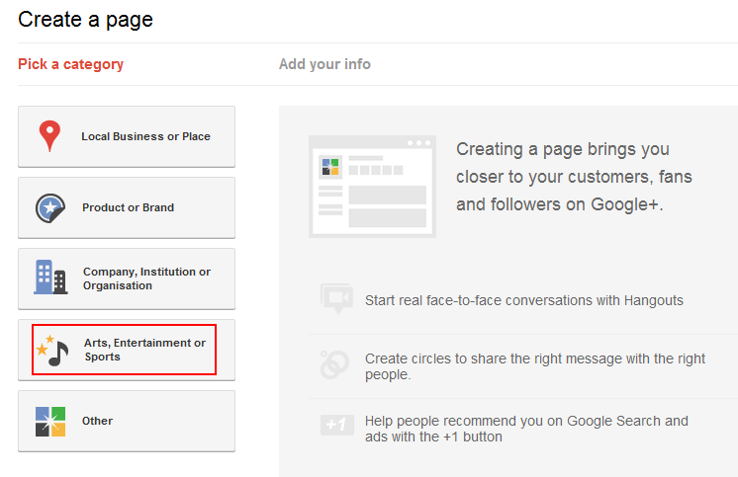Image resolution: width=738 pixels, height=477 pixels.
Task: Choose the Product or Brand category
Action: pyautogui.click(x=127, y=207)
